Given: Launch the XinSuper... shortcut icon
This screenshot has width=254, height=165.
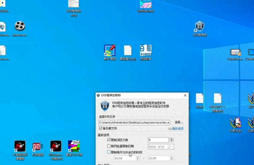Looking at the screenshot, I should pos(56,146).
